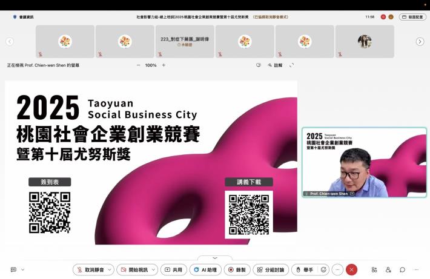Open the chat panel icon
This screenshot has width=430, height=279.
402,270
